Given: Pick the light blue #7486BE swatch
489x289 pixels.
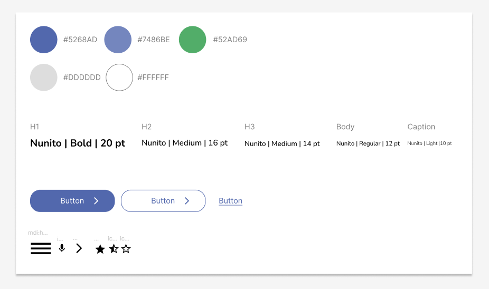Looking at the screenshot, I should [x=118, y=40].
